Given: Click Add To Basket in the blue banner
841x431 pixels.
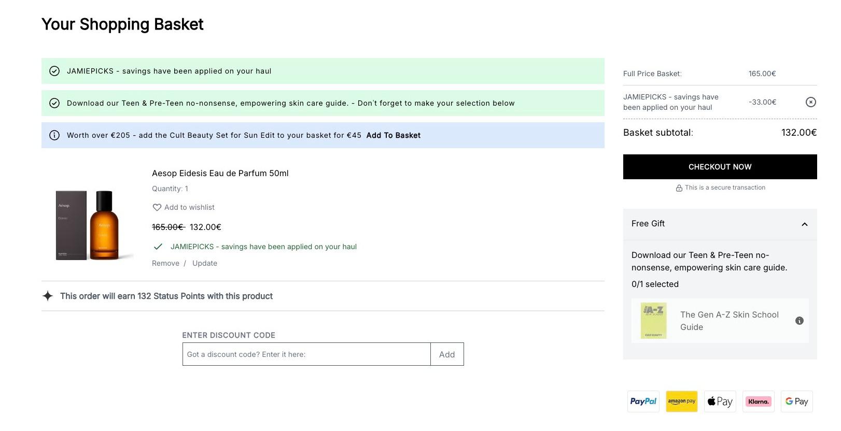Looking at the screenshot, I should point(394,135).
